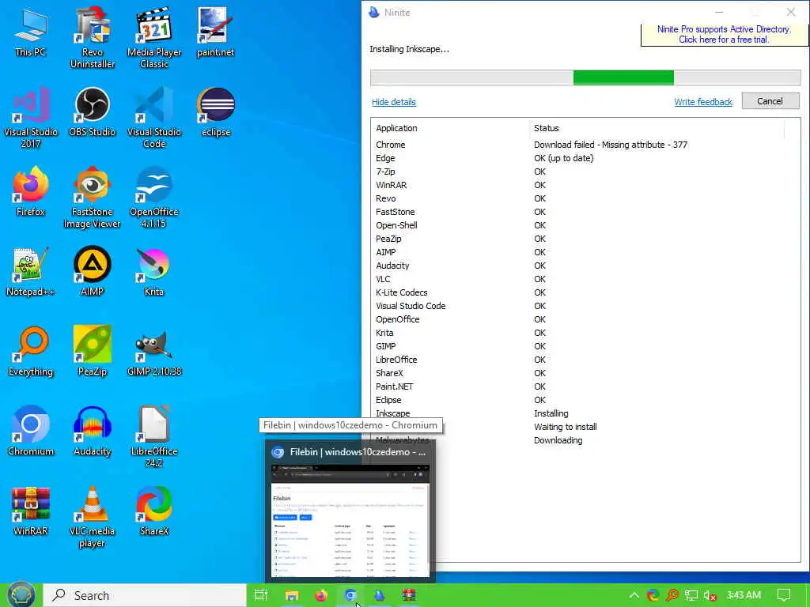
Task: Select the GIMP 2.10.38 desktop icon
Action: pos(154,352)
